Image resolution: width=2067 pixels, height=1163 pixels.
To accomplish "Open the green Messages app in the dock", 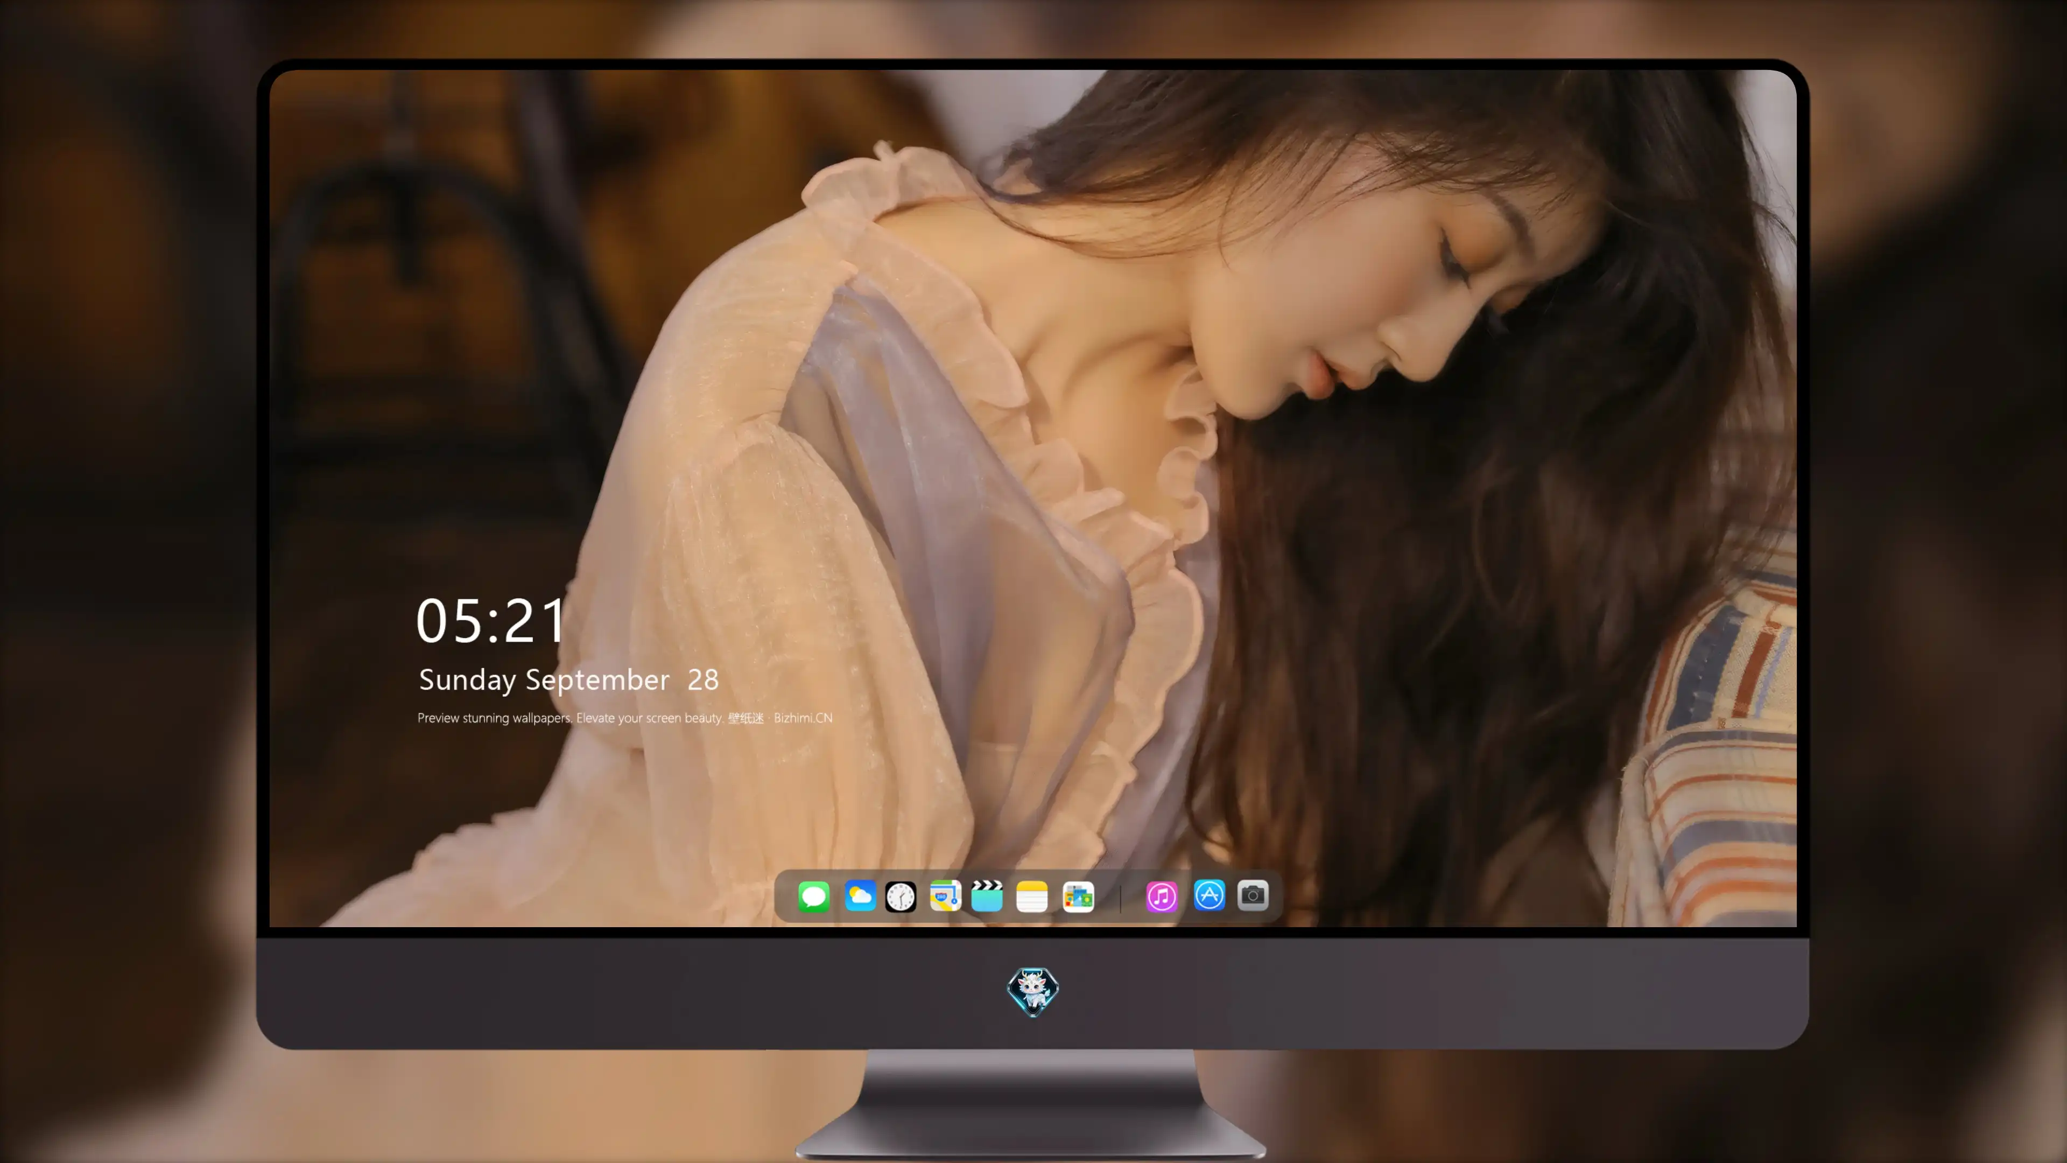I will click(x=814, y=896).
